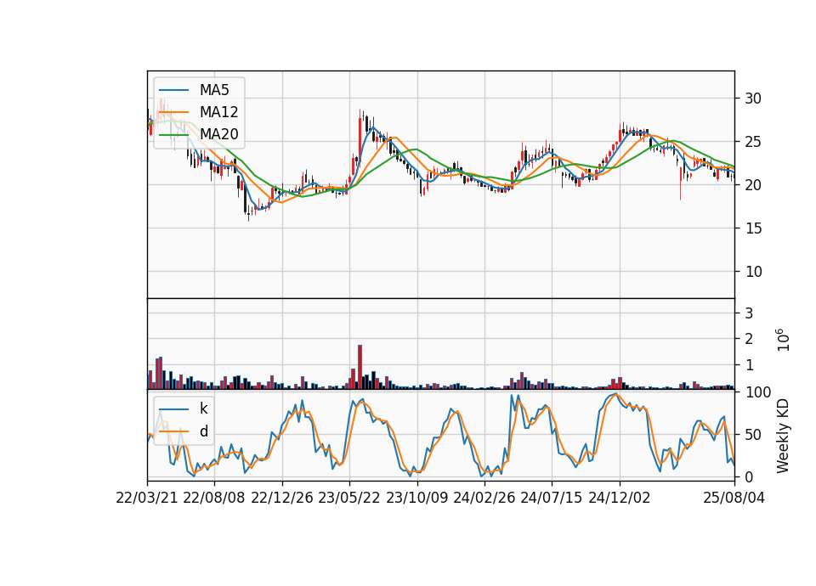816x586 pixels.
Task: Click the price axis label 15
Action: 752,228
